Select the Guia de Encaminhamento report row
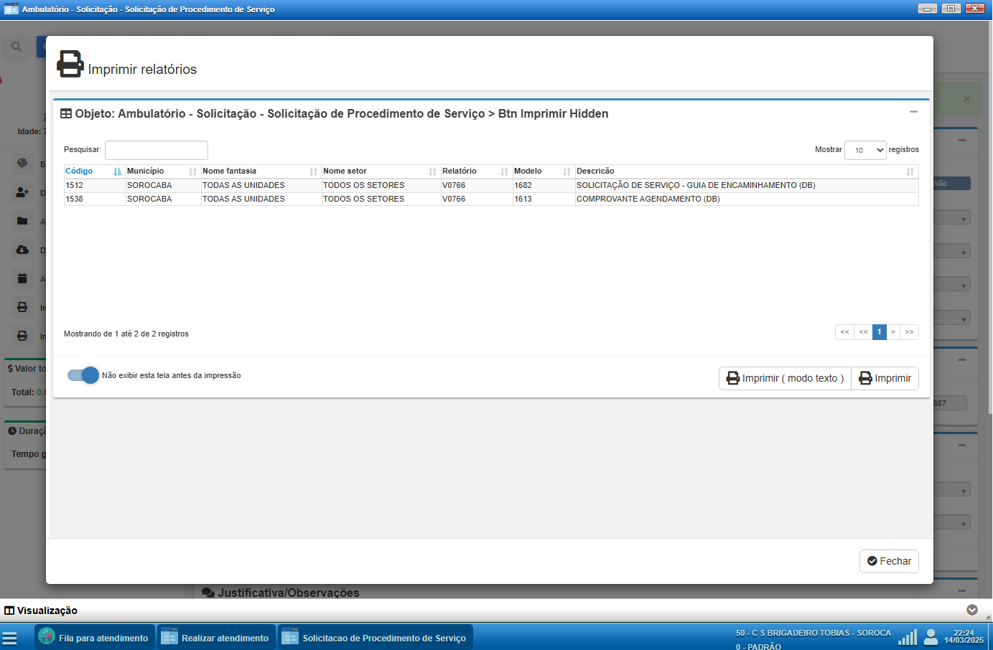Screen dimensions: 993x650 point(695,185)
